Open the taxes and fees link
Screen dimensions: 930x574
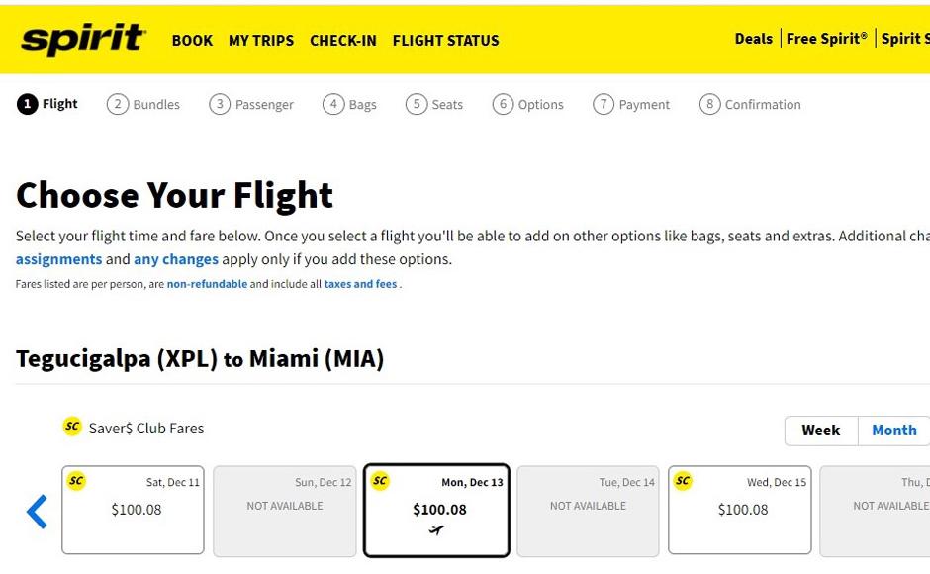[360, 284]
